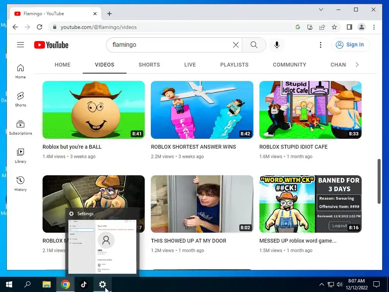The width and height of the screenshot is (389, 292).
Task: Select the VIDEOS channel tab
Action: pyautogui.click(x=104, y=65)
